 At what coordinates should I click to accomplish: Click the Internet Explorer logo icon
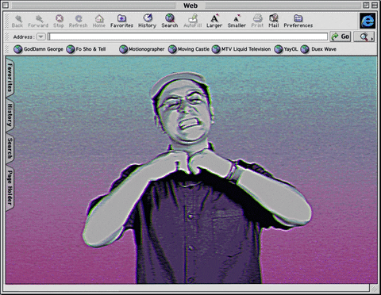(368, 21)
